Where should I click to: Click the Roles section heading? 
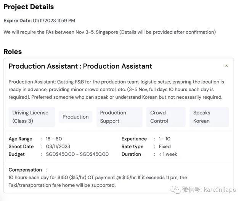coord(13,52)
